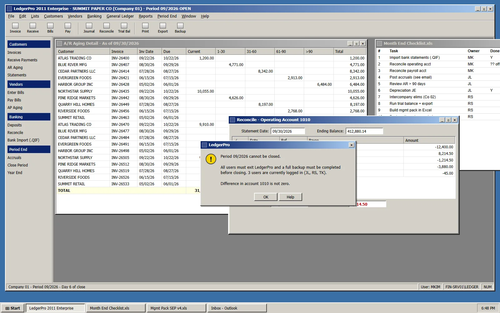Click the -12,400.00 amount in Reconcile

444,147
